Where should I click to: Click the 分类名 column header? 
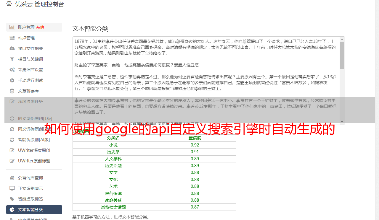pyautogui.click(x=113, y=138)
